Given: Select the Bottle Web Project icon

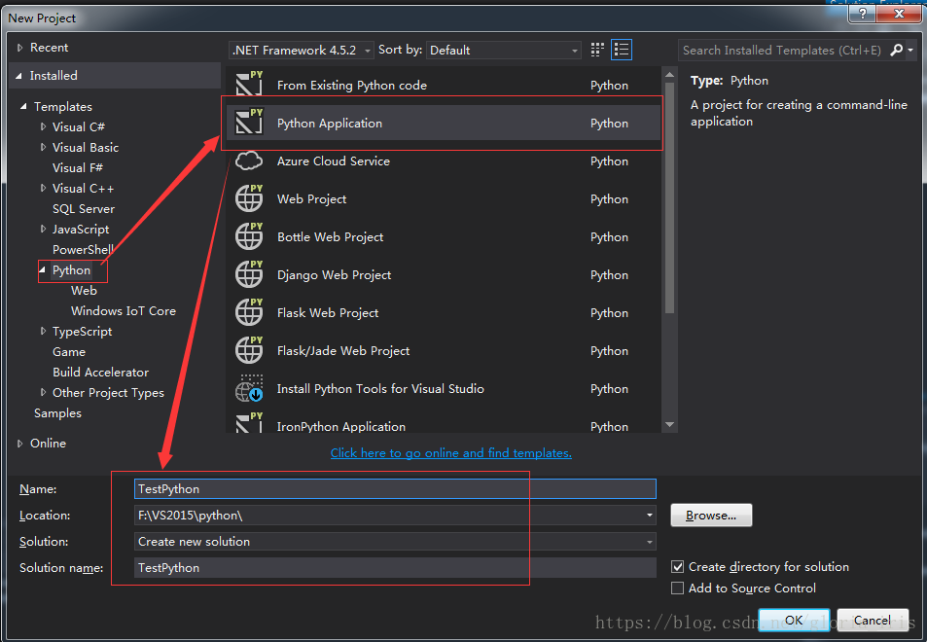Looking at the screenshot, I should click(x=249, y=235).
